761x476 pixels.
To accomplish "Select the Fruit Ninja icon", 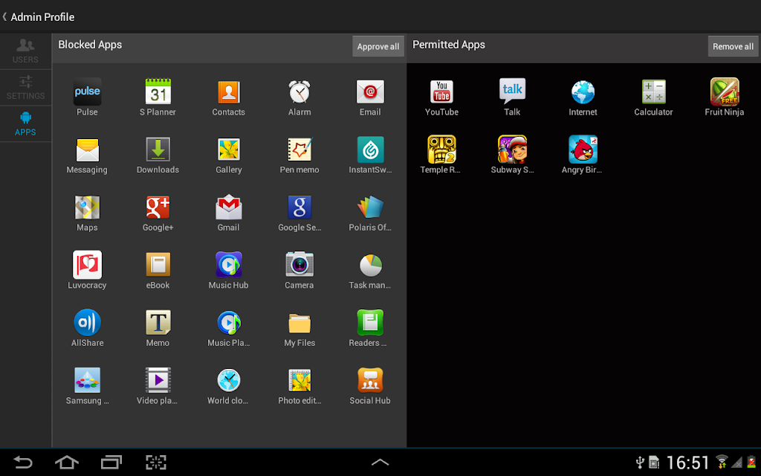I will (x=725, y=91).
